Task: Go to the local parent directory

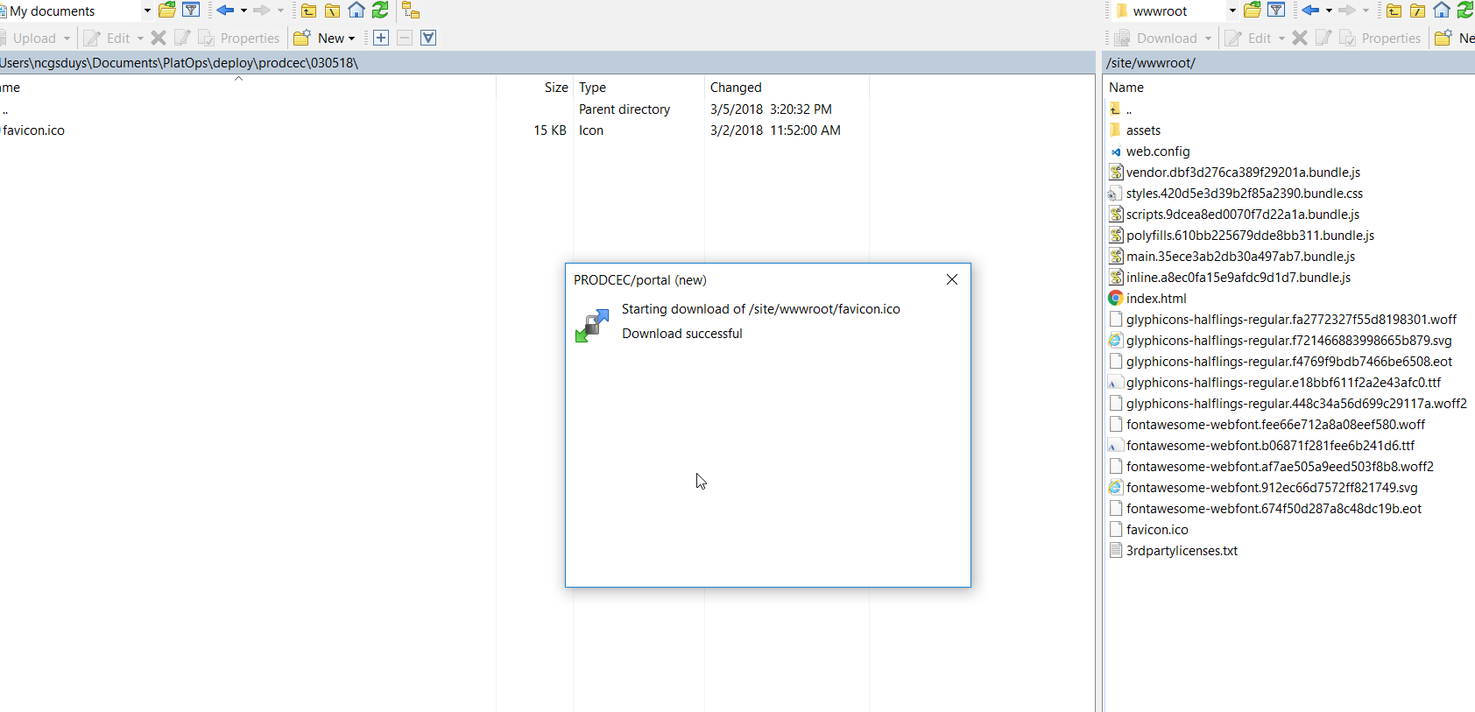Action: 308,11
